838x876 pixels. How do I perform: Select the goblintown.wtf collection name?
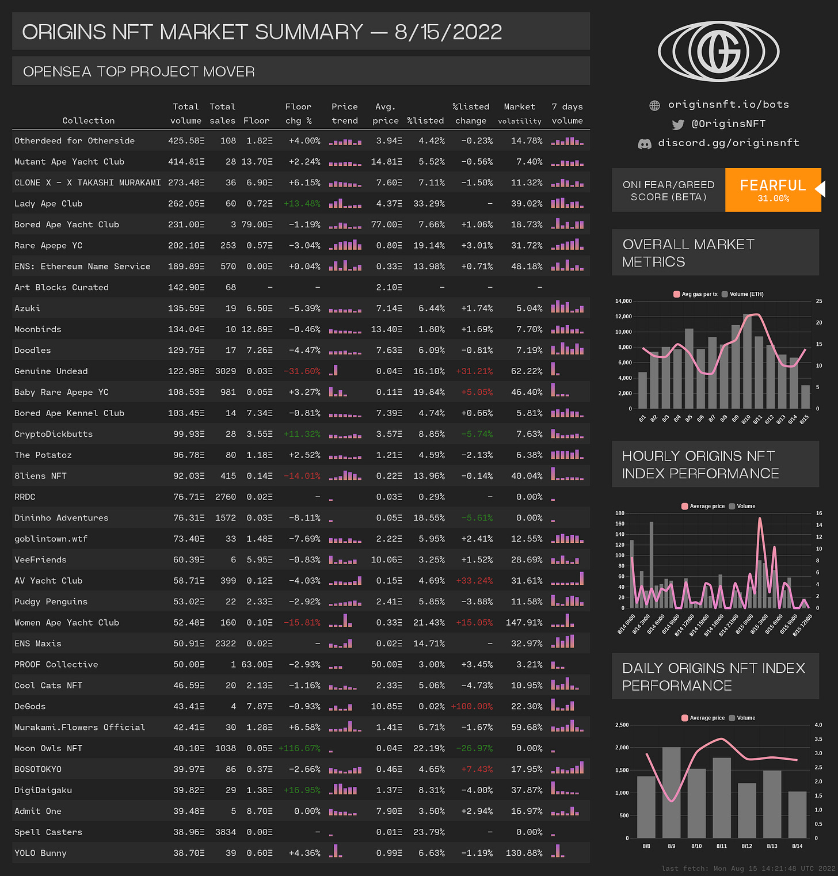coord(51,539)
